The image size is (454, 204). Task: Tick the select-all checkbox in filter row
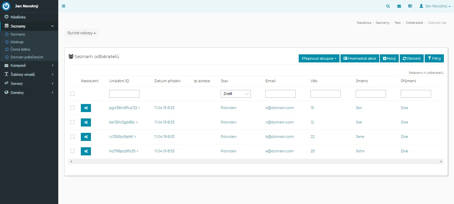[x=72, y=94]
